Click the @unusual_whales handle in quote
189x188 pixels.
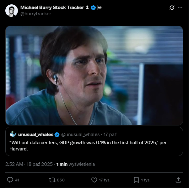tap(80, 135)
